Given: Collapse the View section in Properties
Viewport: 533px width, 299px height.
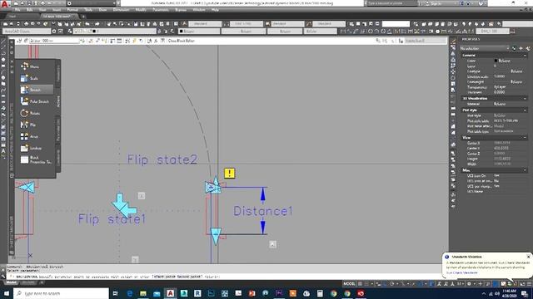Looking at the screenshot, I should (525, 138).
